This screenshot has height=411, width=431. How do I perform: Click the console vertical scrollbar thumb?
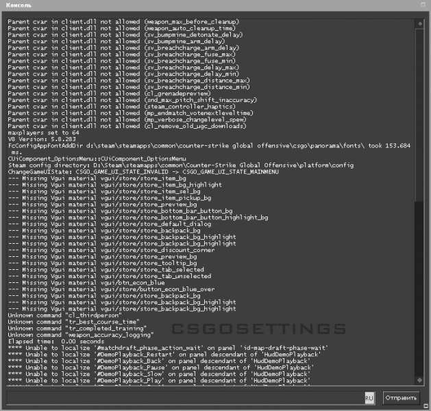(x=419, y=115)
